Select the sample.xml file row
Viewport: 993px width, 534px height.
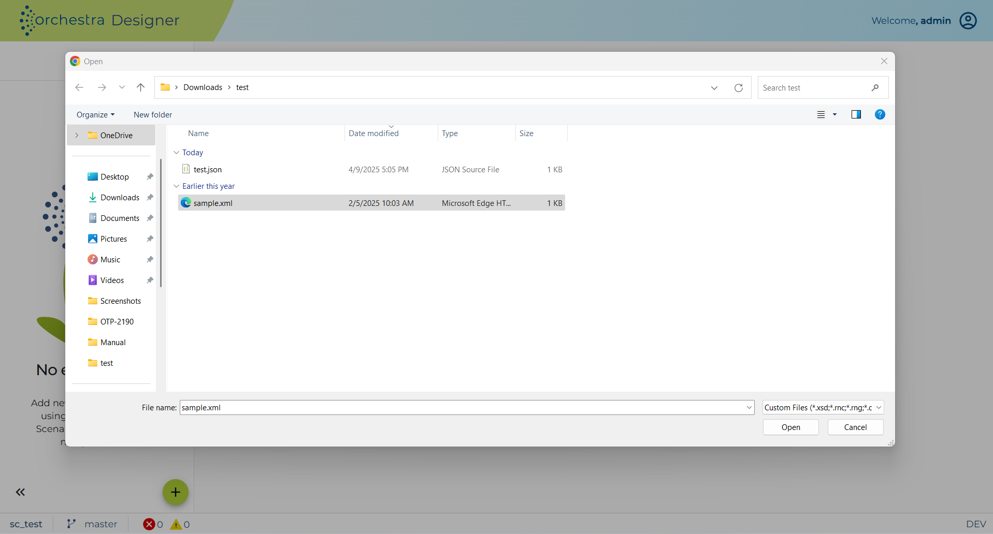click(x=371, y=203)
